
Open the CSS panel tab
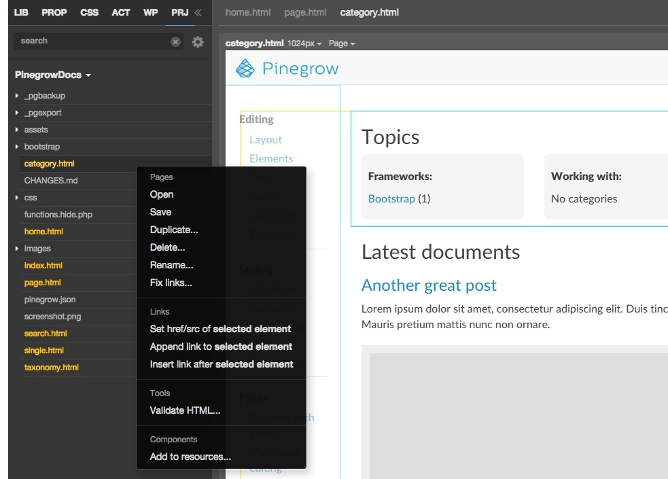pyautogui.click(x=90, y=13)
